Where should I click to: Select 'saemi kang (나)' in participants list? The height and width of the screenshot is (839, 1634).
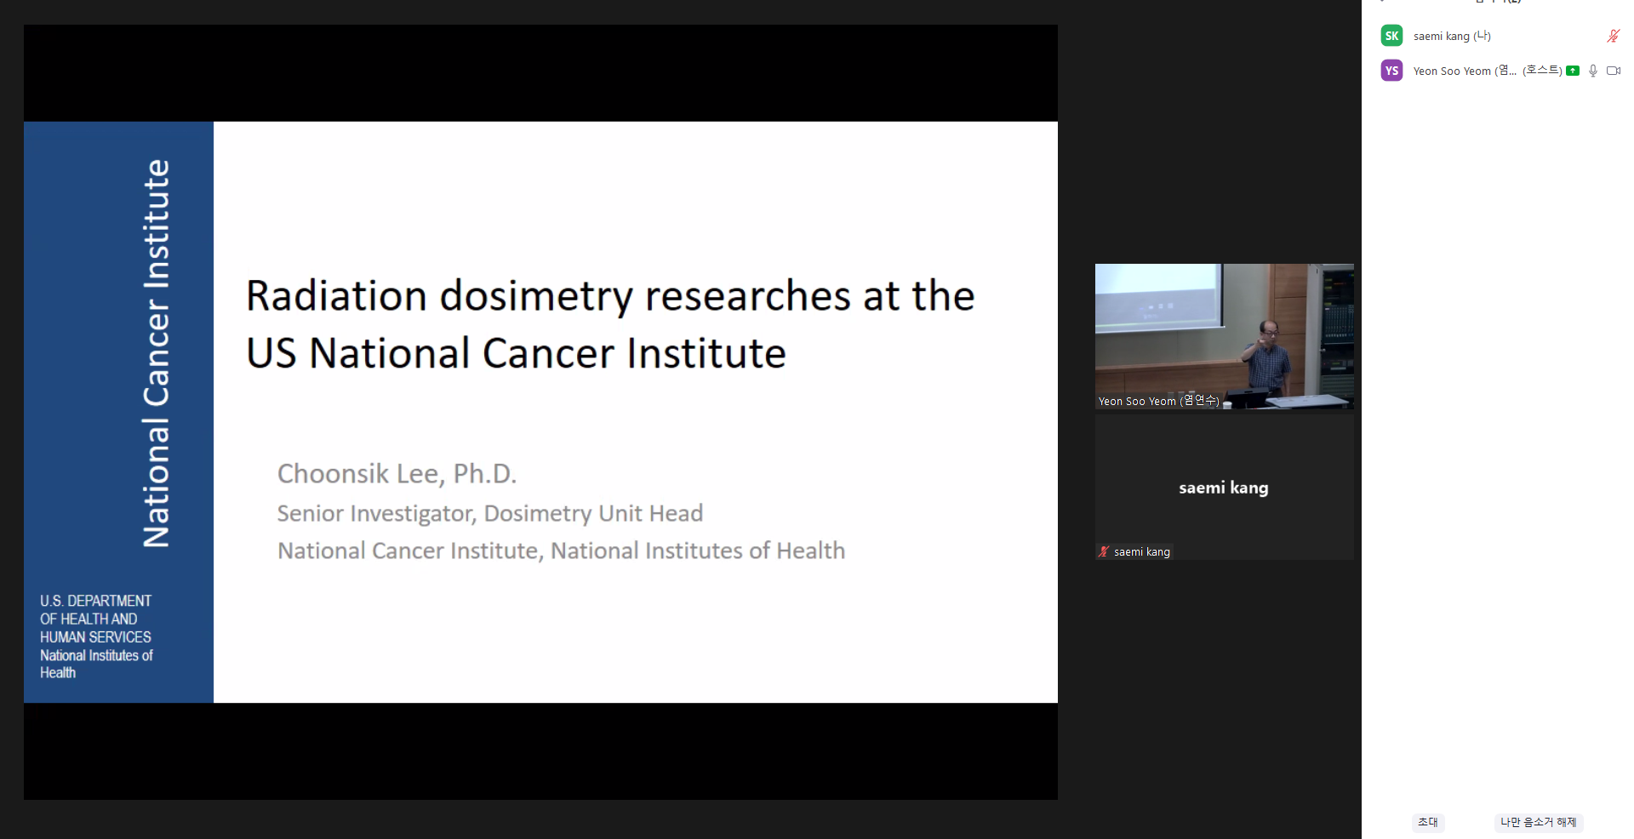[x=1452, y=36]
